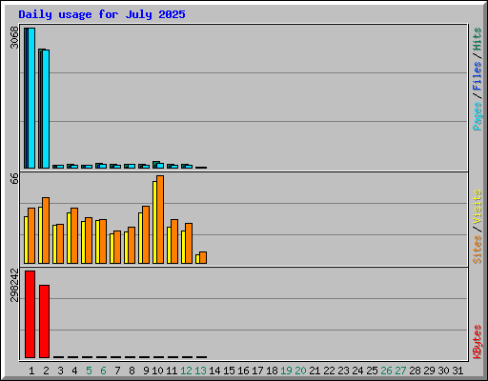Click green day label 6
Image resolution: width=488 pixels, height=381 pixels.
103,371
